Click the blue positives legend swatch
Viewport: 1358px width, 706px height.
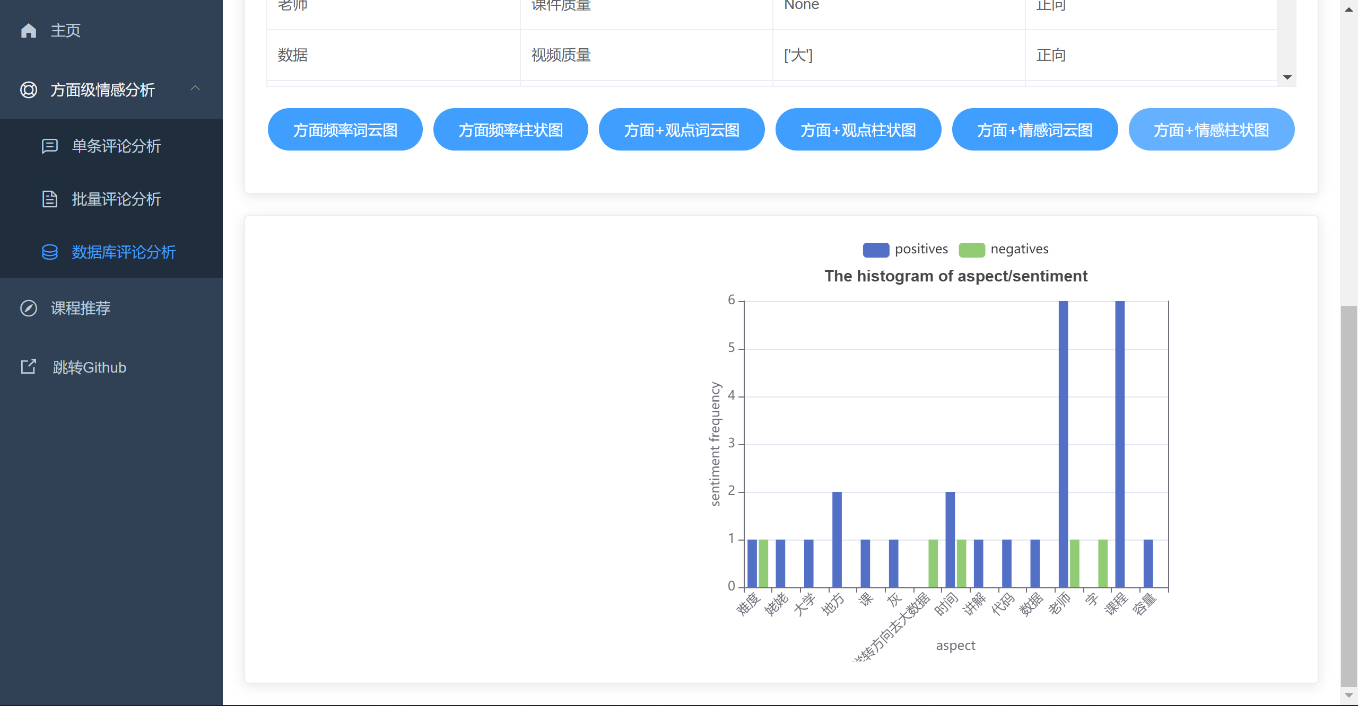pos(876,250)
